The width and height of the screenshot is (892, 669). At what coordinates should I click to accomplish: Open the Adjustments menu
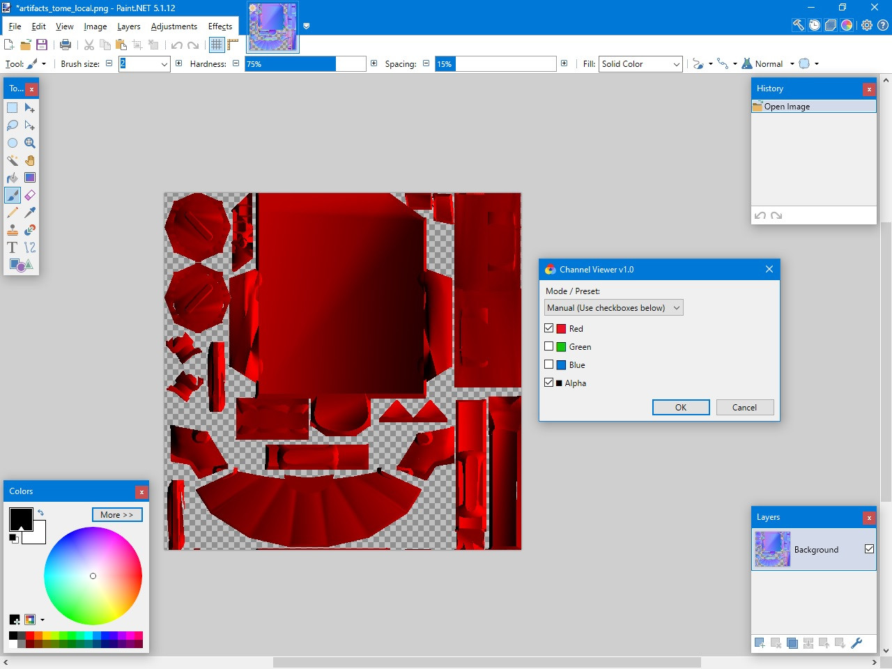tap(174, 26)
